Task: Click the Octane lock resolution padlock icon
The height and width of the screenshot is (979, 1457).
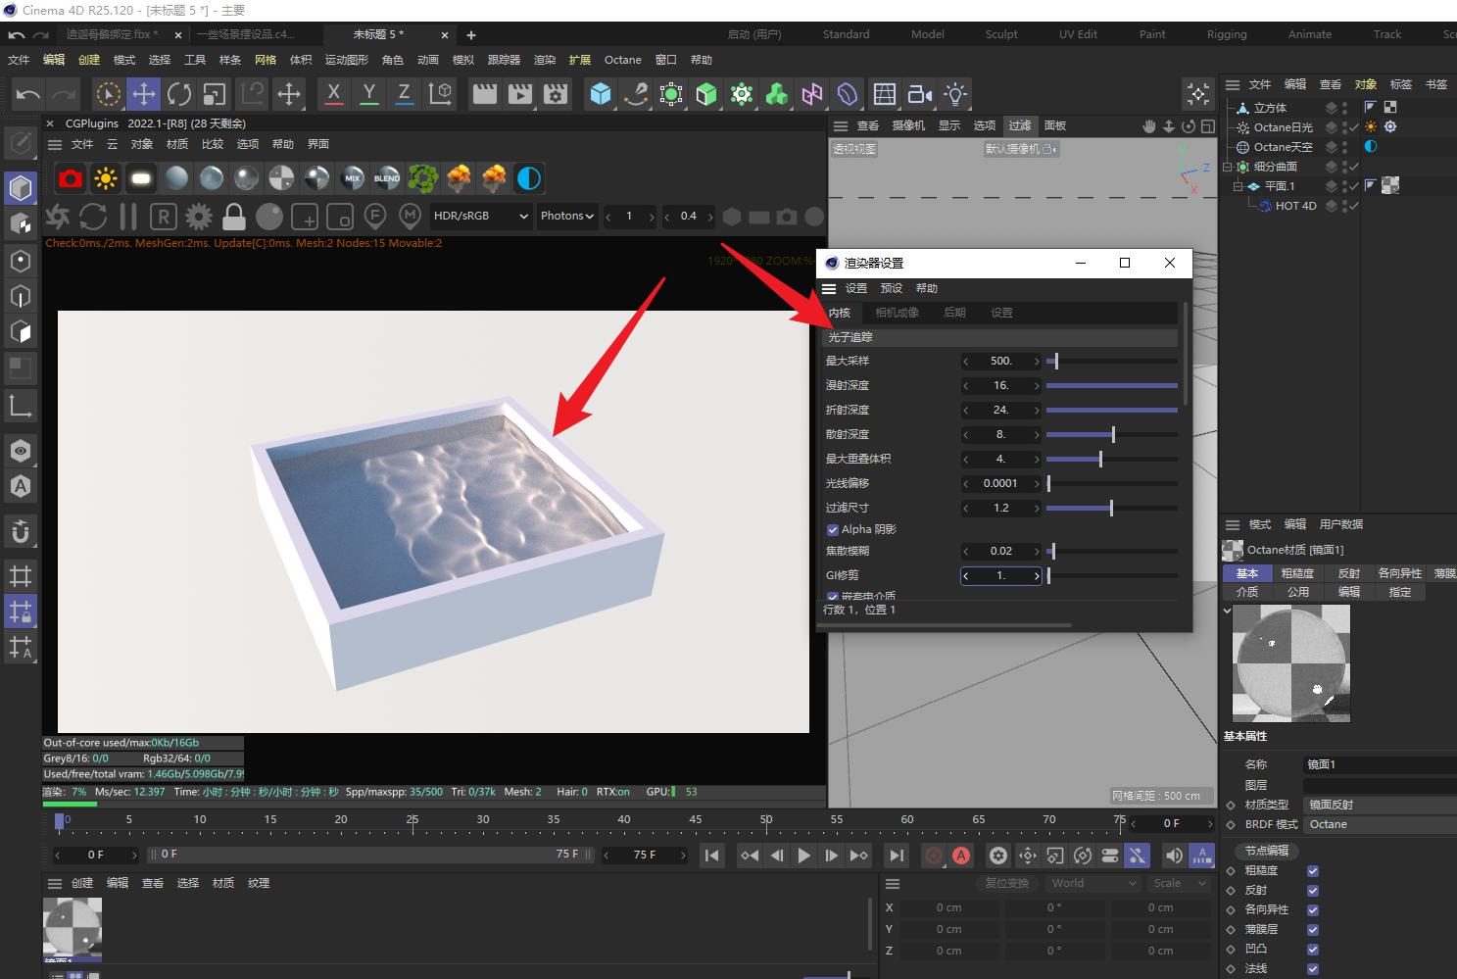Action: [x=234, y=217]
